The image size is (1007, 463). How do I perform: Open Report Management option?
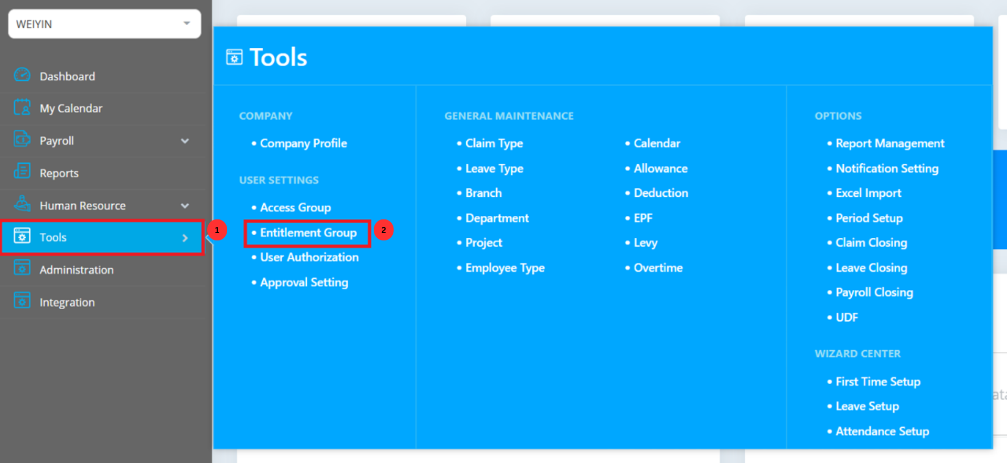point(890,143)
